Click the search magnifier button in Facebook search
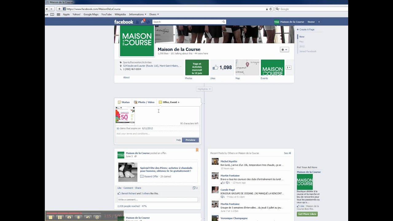This screenshot has width=393, height=221. 224,22
